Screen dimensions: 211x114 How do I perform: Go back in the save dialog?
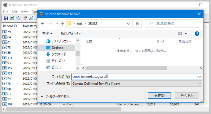click(x=43, y=24)
